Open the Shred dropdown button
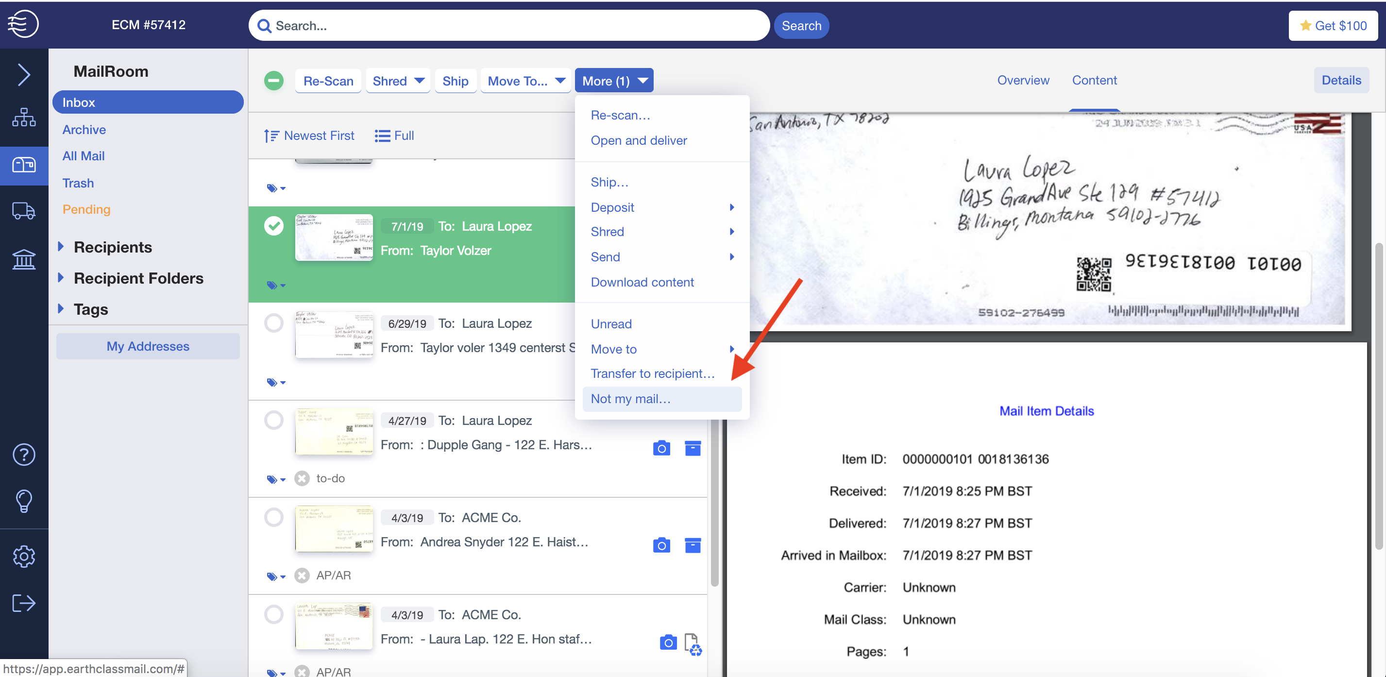Viewport: 1386px width, 677px height. (398, 81)
